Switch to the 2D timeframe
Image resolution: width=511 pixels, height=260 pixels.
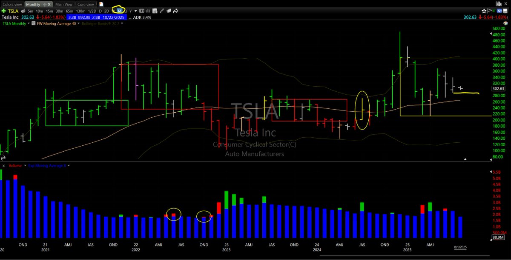(x=107, y=11)
